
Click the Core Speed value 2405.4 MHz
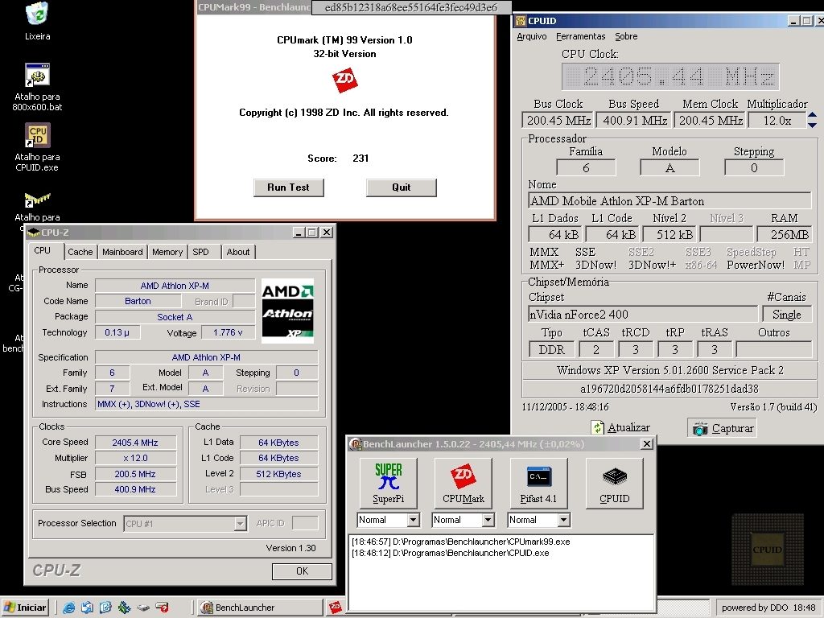(x=135, y=443)
